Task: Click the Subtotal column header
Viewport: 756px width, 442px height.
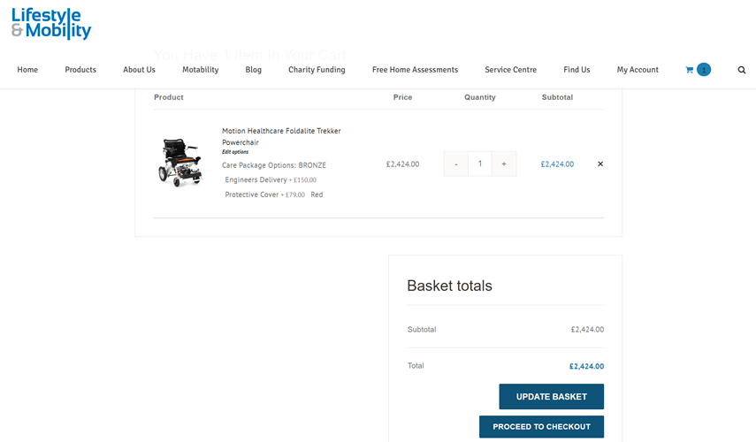Action: point(557,97)
